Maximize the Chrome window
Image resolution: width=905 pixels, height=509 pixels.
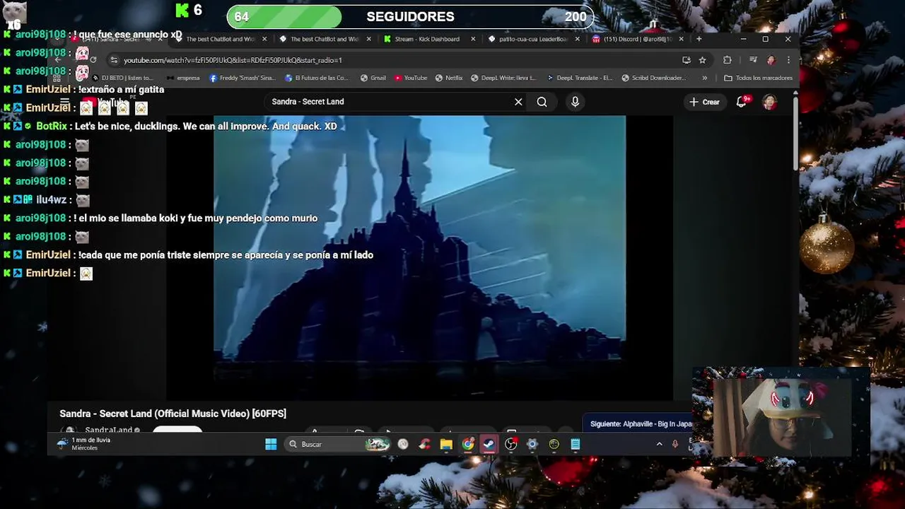(x=765, y=39)
